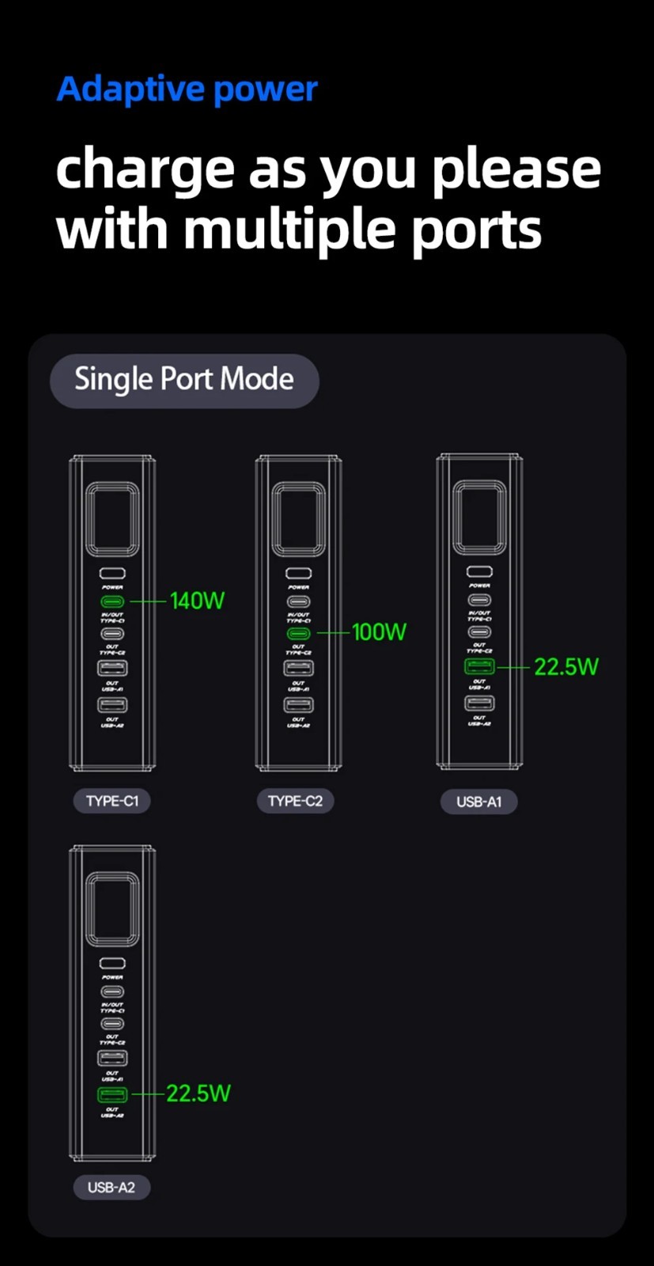Select the TYPE-C2 label
654x1266 pixels.
pos(295,801)
